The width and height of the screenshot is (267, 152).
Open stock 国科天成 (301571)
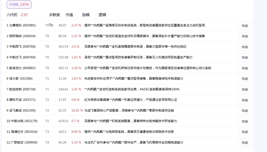21,100
